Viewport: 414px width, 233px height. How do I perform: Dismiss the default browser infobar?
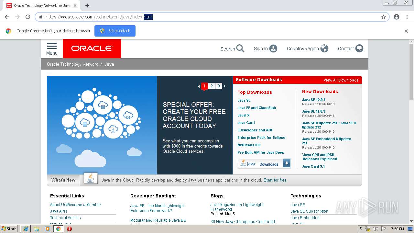point(406,31)
